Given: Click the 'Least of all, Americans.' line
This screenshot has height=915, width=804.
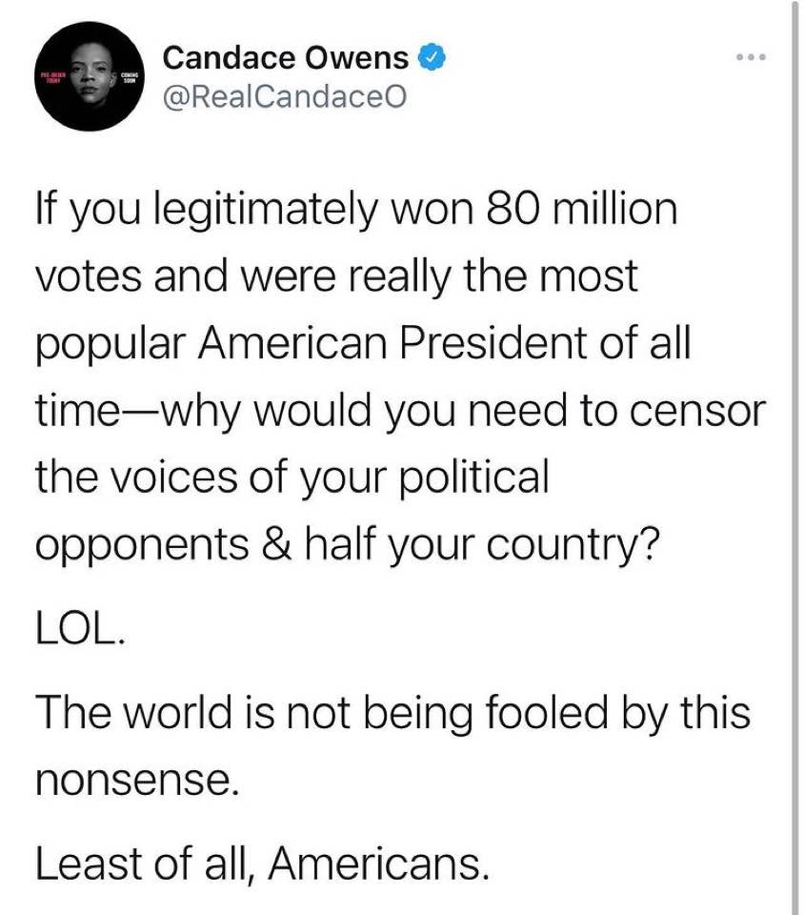Looking at the screenshot, I should pyautogui.click(x=262, y=864).
